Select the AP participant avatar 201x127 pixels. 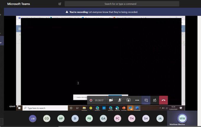tap(61, 118)
